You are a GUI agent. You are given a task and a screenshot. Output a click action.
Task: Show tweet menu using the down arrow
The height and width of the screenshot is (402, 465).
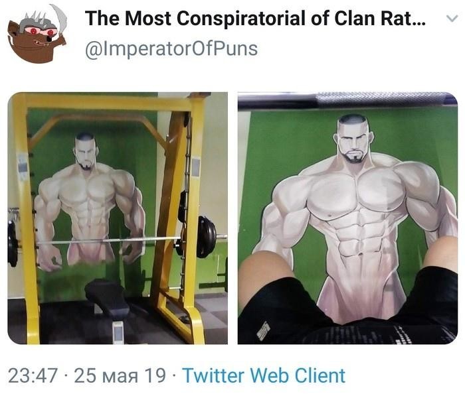tap(452, 19)
